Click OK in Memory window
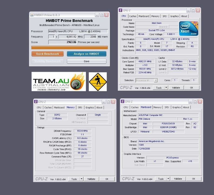Screen dimensions: 214x195 click(107, 179)
